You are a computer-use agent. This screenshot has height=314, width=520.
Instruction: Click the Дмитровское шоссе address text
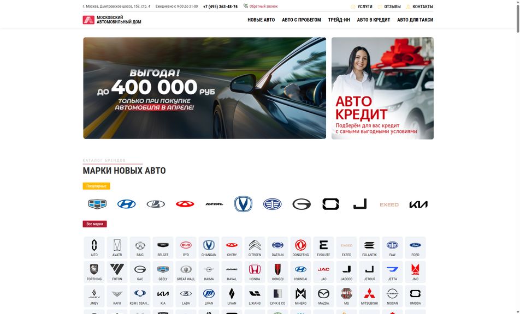point(116,7)
